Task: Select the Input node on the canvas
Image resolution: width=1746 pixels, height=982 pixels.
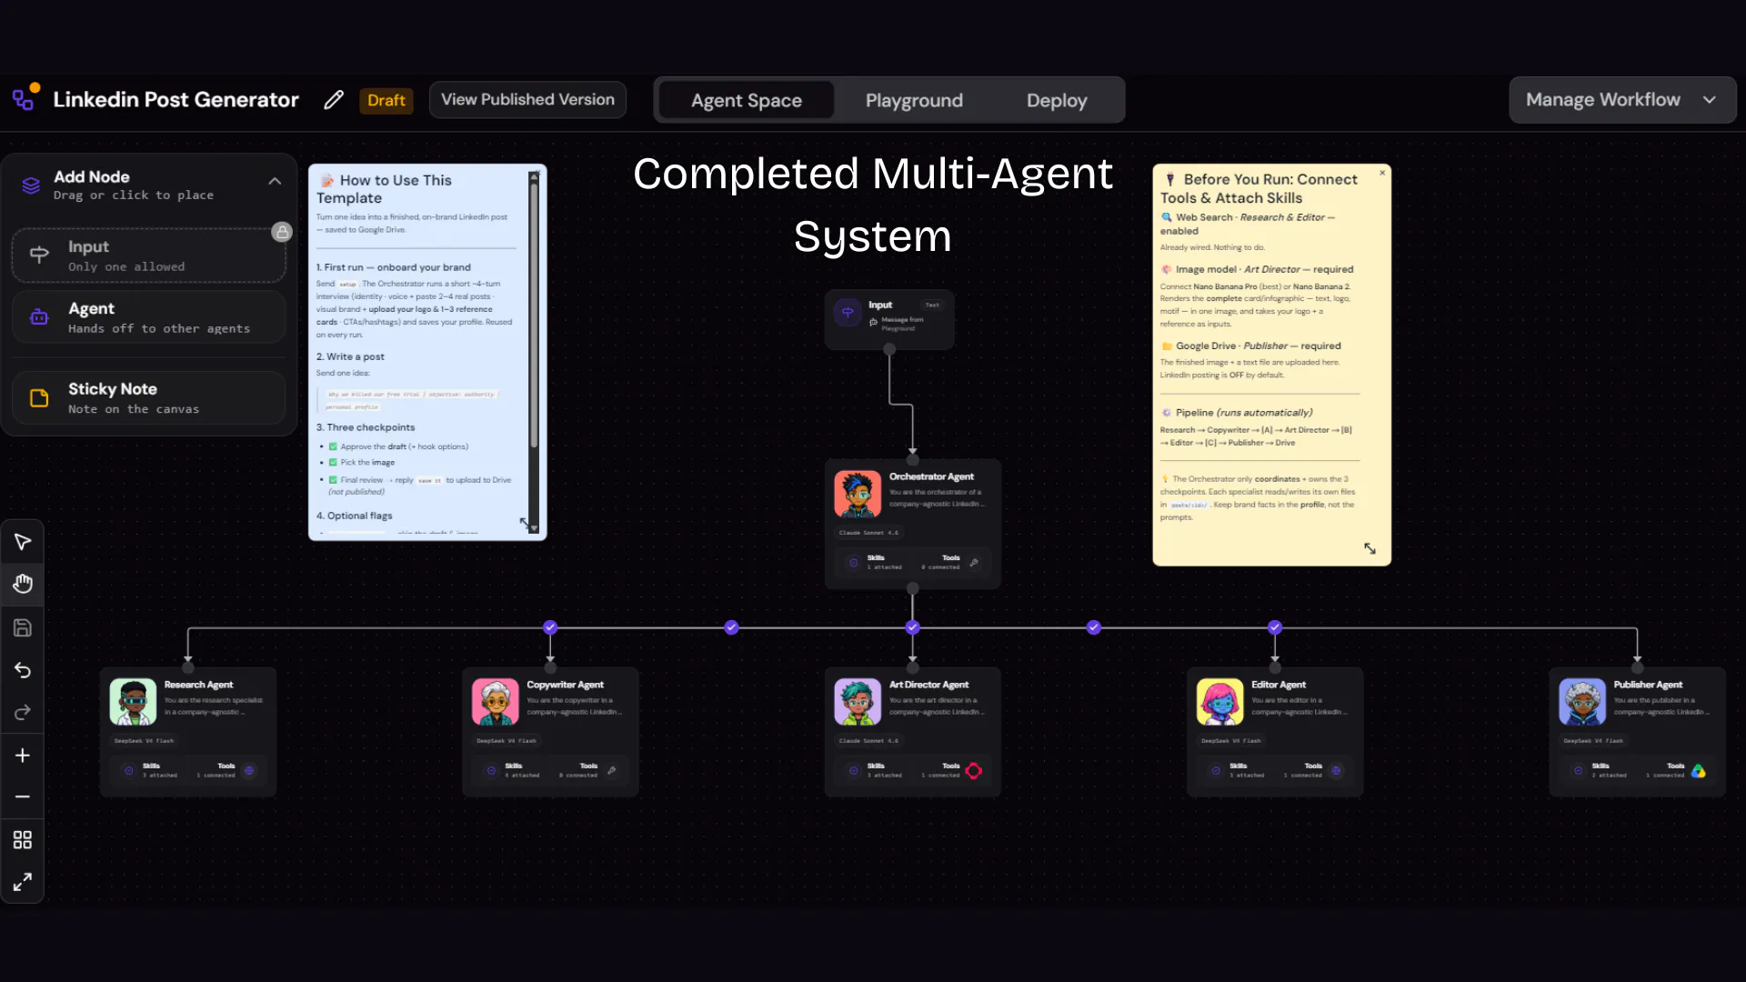Action: (x=889, y=318)
